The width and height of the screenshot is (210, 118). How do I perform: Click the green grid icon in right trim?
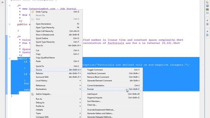point(207,10)
